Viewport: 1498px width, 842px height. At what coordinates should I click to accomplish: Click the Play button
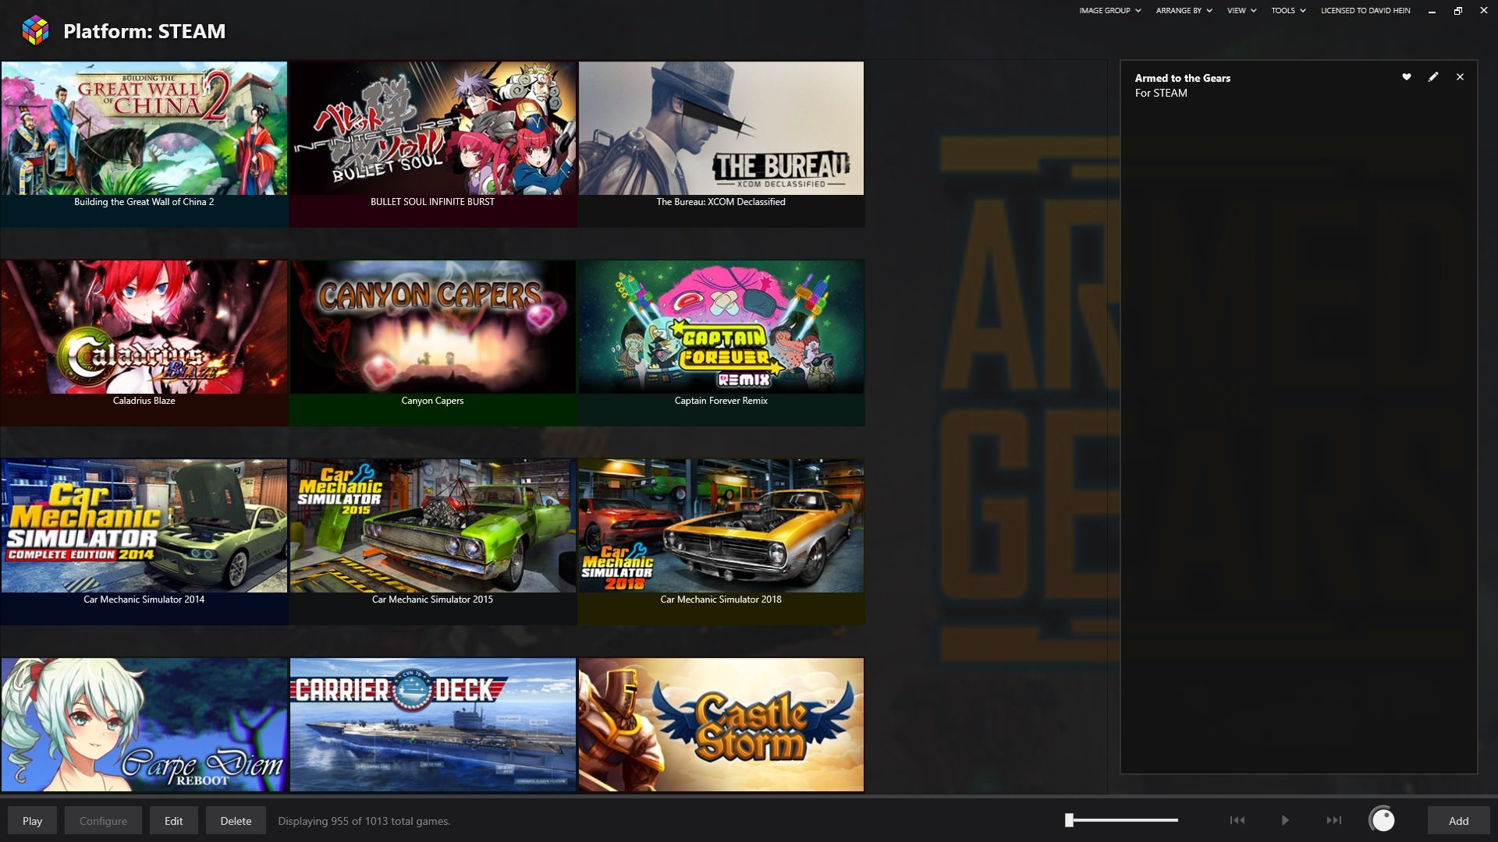(32, 821)
